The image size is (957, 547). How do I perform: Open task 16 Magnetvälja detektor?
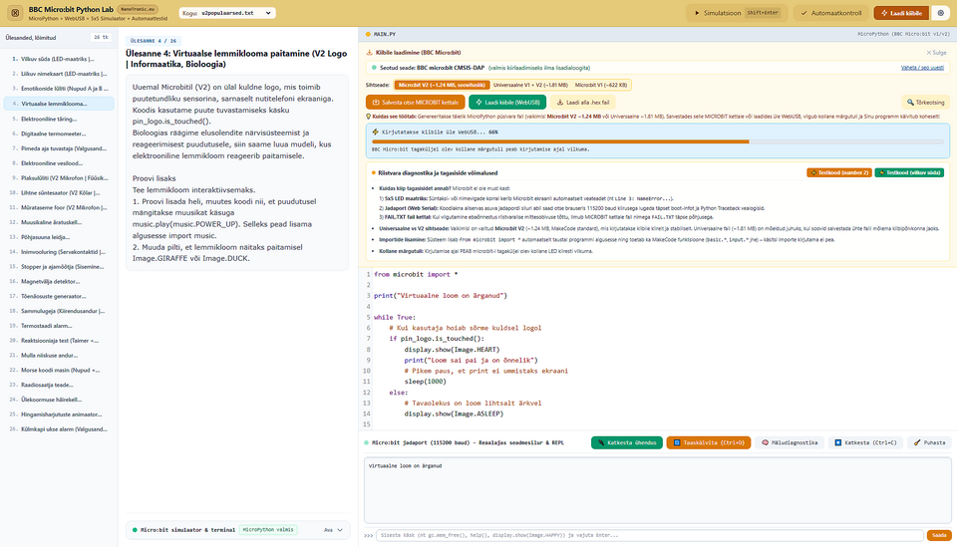tap(59, 282)
